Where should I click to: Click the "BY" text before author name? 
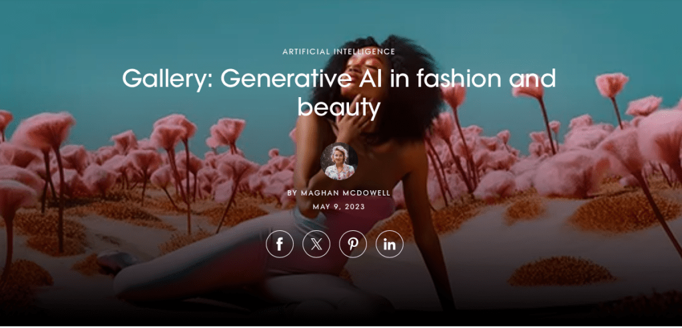(x=292, y=193)
